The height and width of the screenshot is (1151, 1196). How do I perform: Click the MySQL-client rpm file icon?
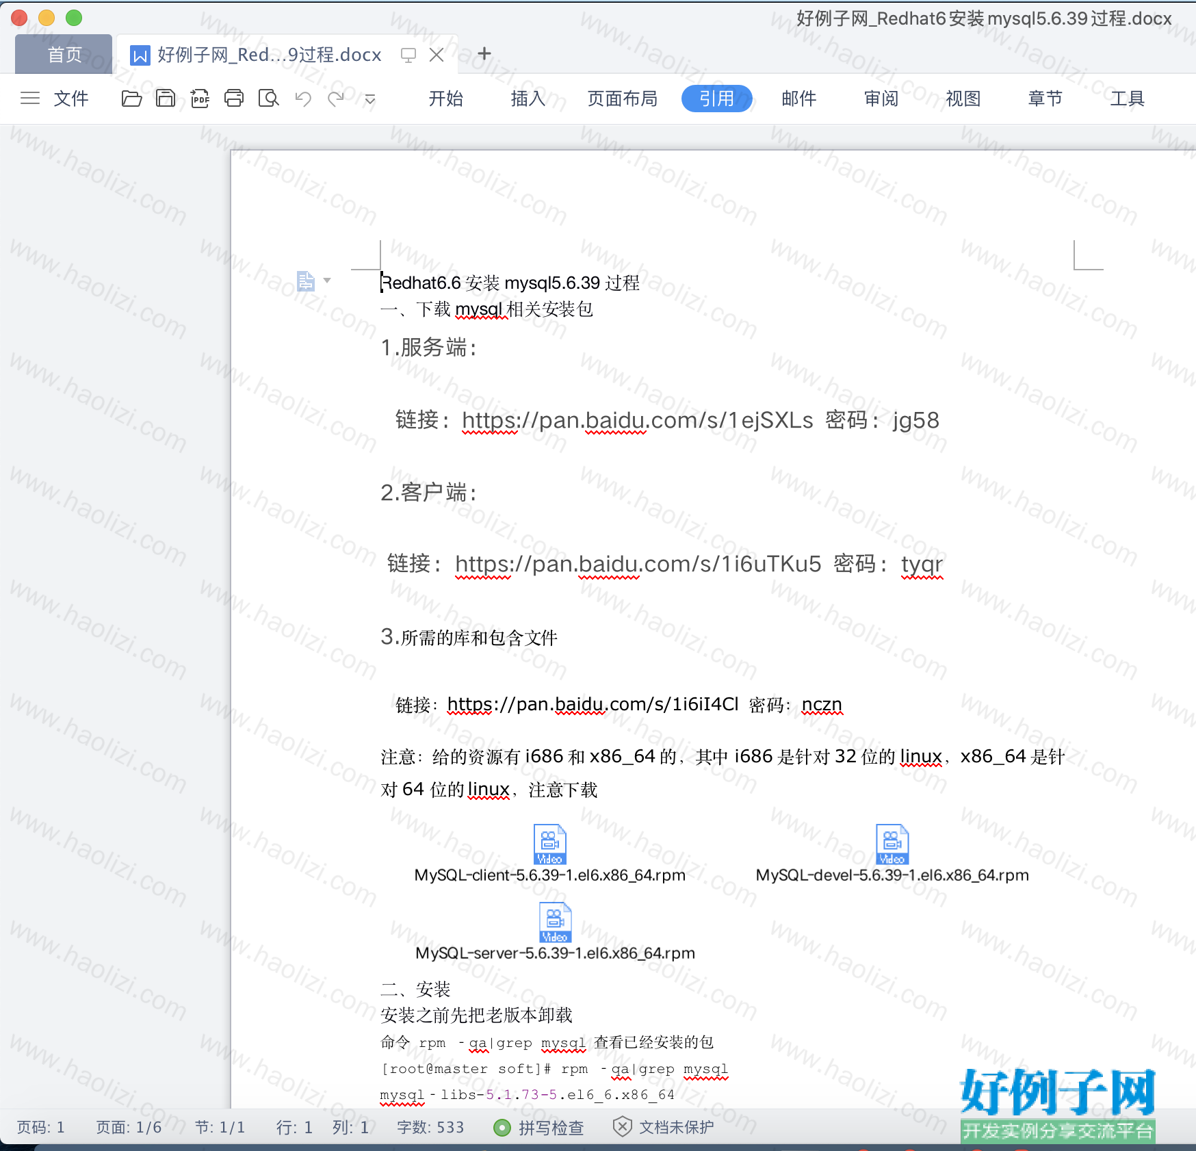[550, 844]
